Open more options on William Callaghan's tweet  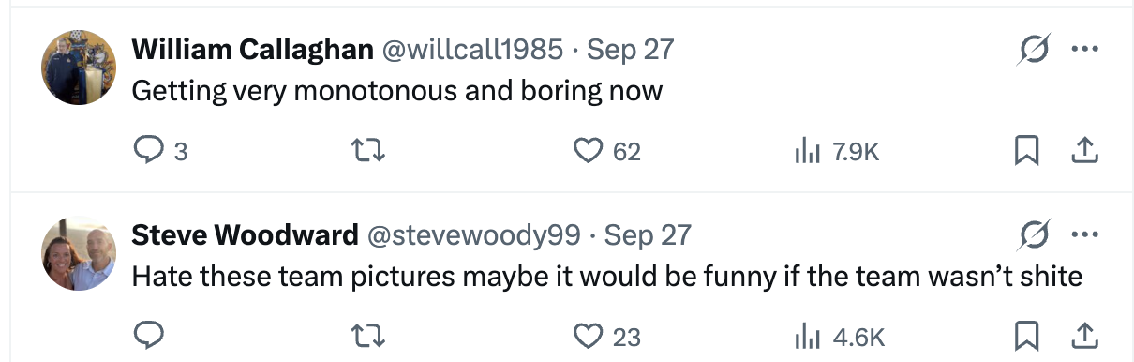pyautogui.click(x=1083, y=50)
